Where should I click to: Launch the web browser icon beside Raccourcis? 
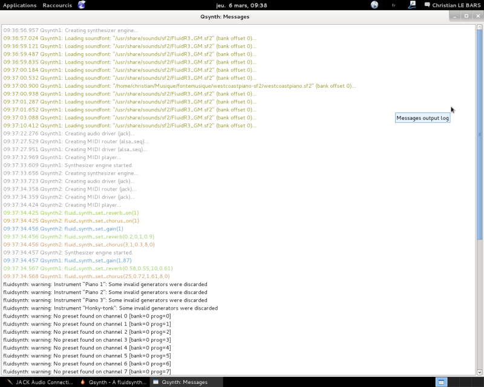(x=82, y=5)
